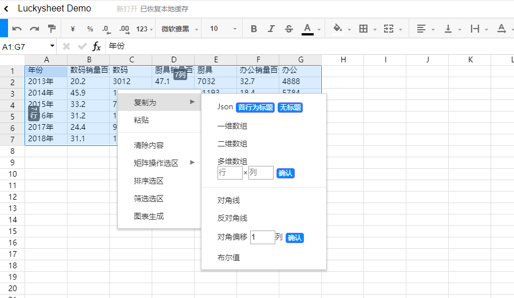Click cell containing 办公
The width and height of the screenshot is (514, 298).
coord(300,70)
